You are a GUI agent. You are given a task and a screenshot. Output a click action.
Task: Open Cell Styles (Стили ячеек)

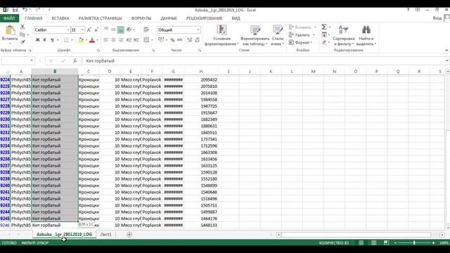pyautogui.click(x=278, y=35)
